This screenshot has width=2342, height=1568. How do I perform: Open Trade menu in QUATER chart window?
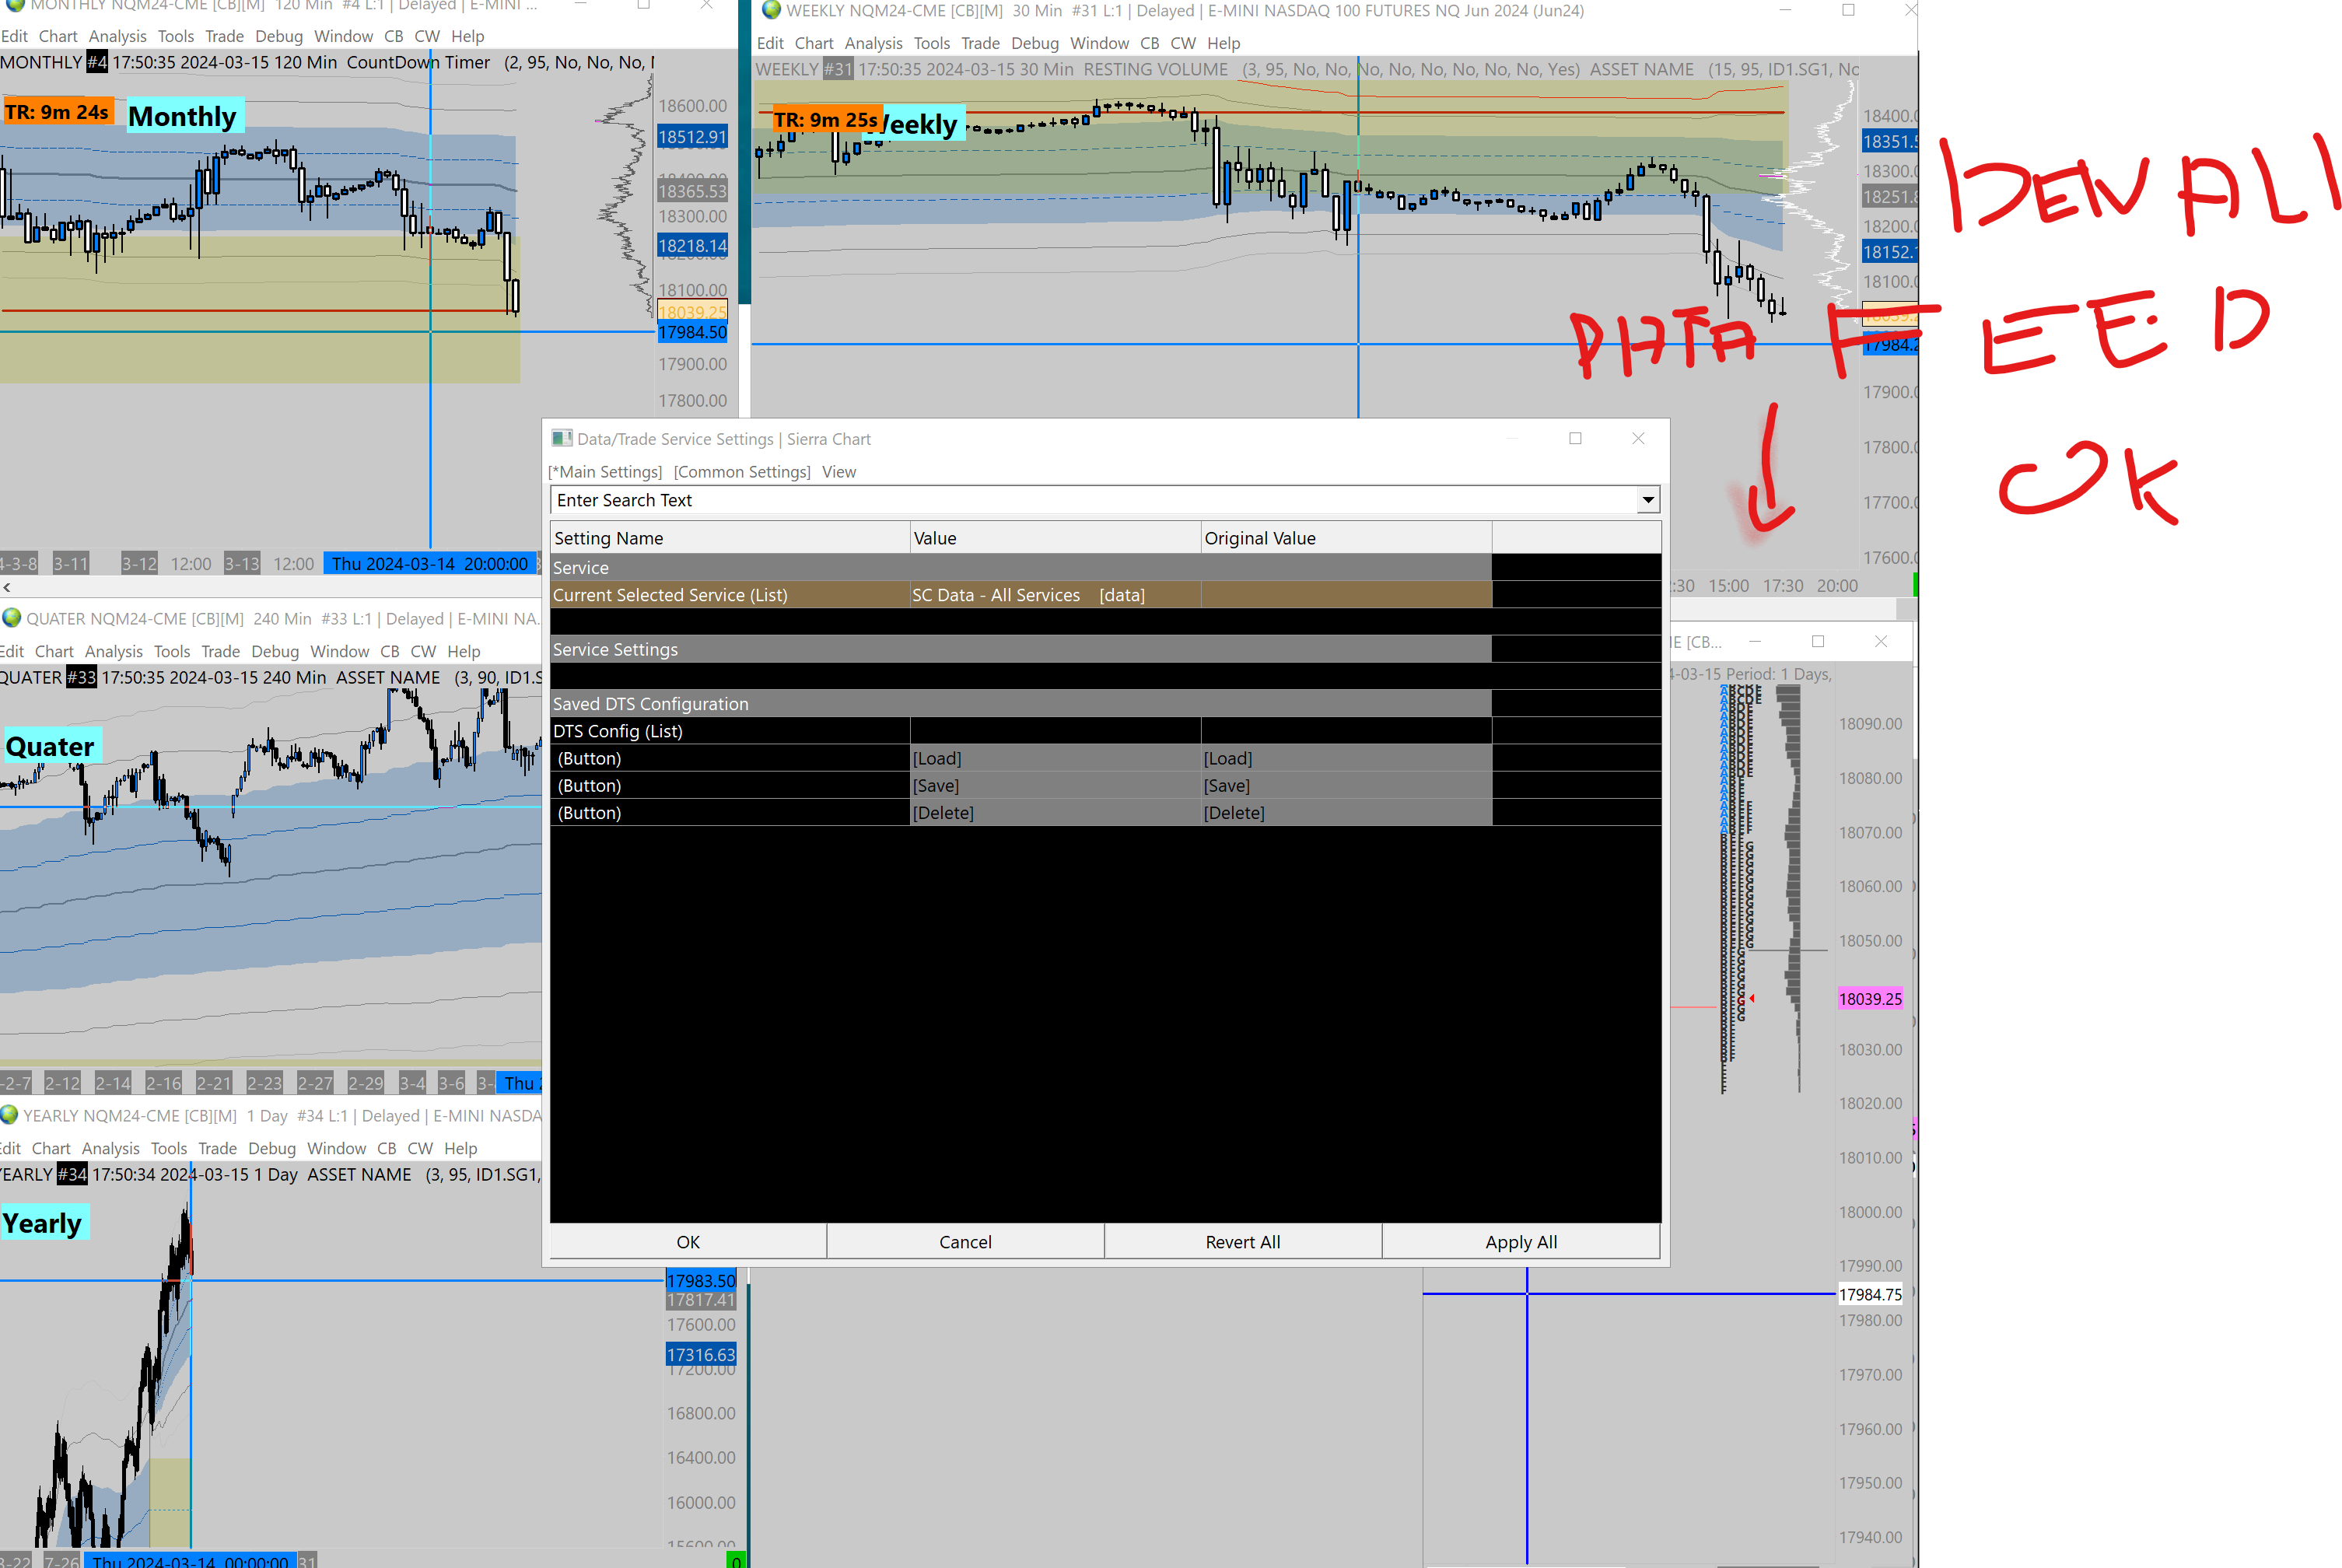[220, 651]
